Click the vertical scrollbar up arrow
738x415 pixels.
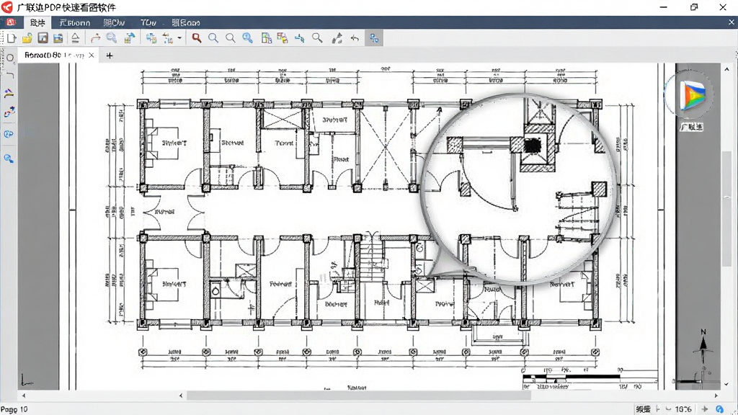726,68
